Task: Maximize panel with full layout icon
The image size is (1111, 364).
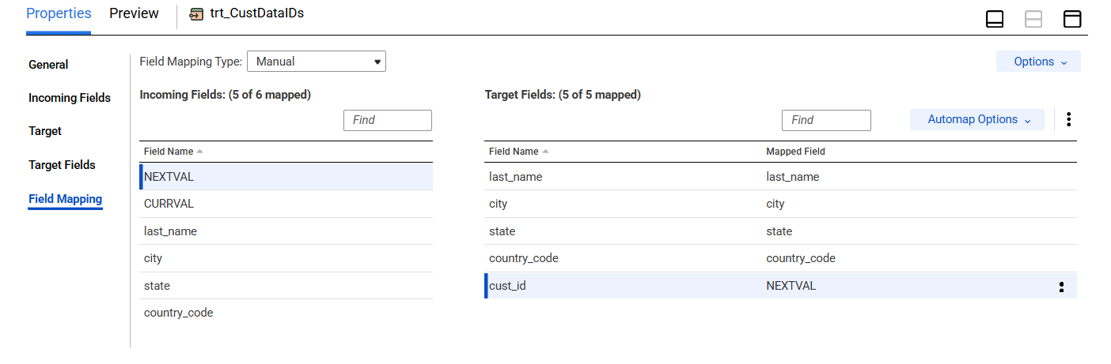Action: [1072, 19]
